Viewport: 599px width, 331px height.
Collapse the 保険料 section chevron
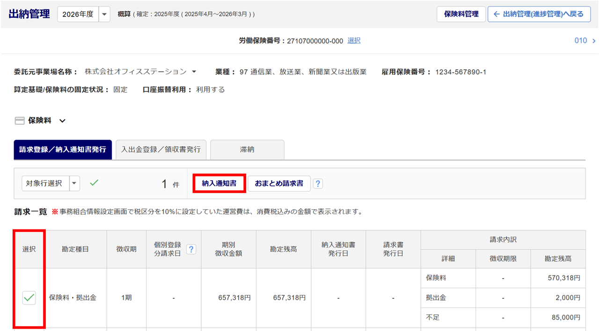(x=62, y=121)
